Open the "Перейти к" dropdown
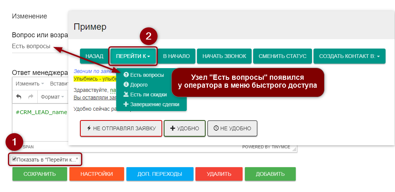The width and height of the screenshot is (395, 192). click(133, 56)
